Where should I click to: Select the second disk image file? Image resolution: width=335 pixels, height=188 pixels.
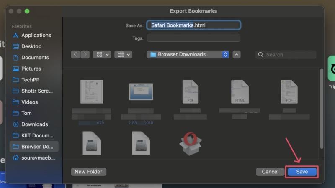(x=141, y=143)
